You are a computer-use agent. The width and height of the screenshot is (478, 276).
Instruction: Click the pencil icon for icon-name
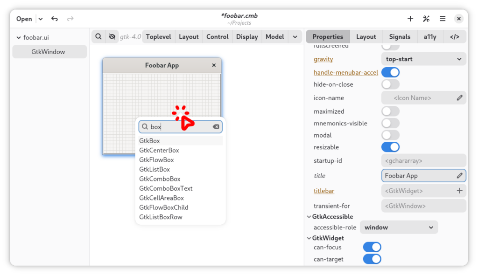pyautogui.click(x=459, y=98)
